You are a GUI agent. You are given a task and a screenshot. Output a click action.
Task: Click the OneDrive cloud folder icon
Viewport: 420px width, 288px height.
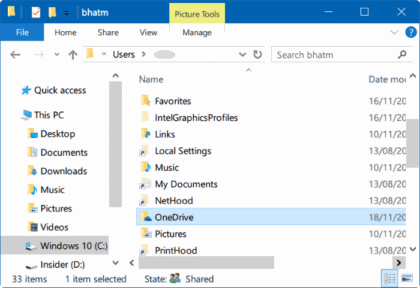coord(146,217)
